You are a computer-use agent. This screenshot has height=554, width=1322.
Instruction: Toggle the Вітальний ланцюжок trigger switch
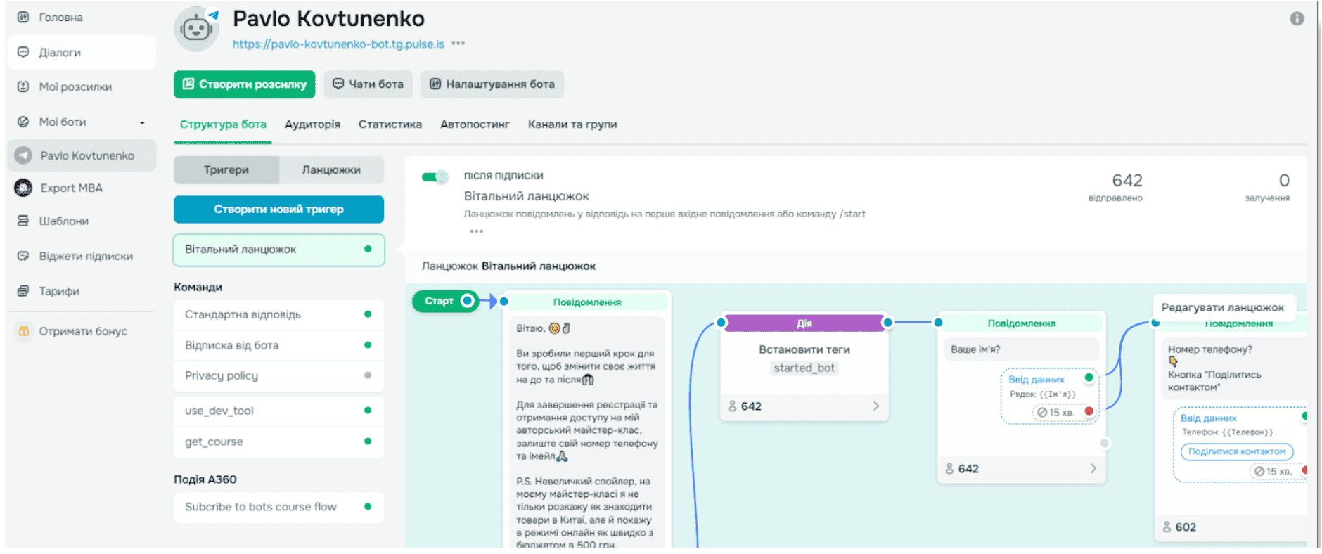(x=435, y=177)
